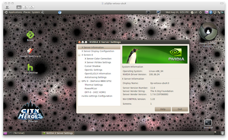This screenshot has height=140, width=228.
Task: Launch Chromium browser from top panel
Action: [60, 12]
